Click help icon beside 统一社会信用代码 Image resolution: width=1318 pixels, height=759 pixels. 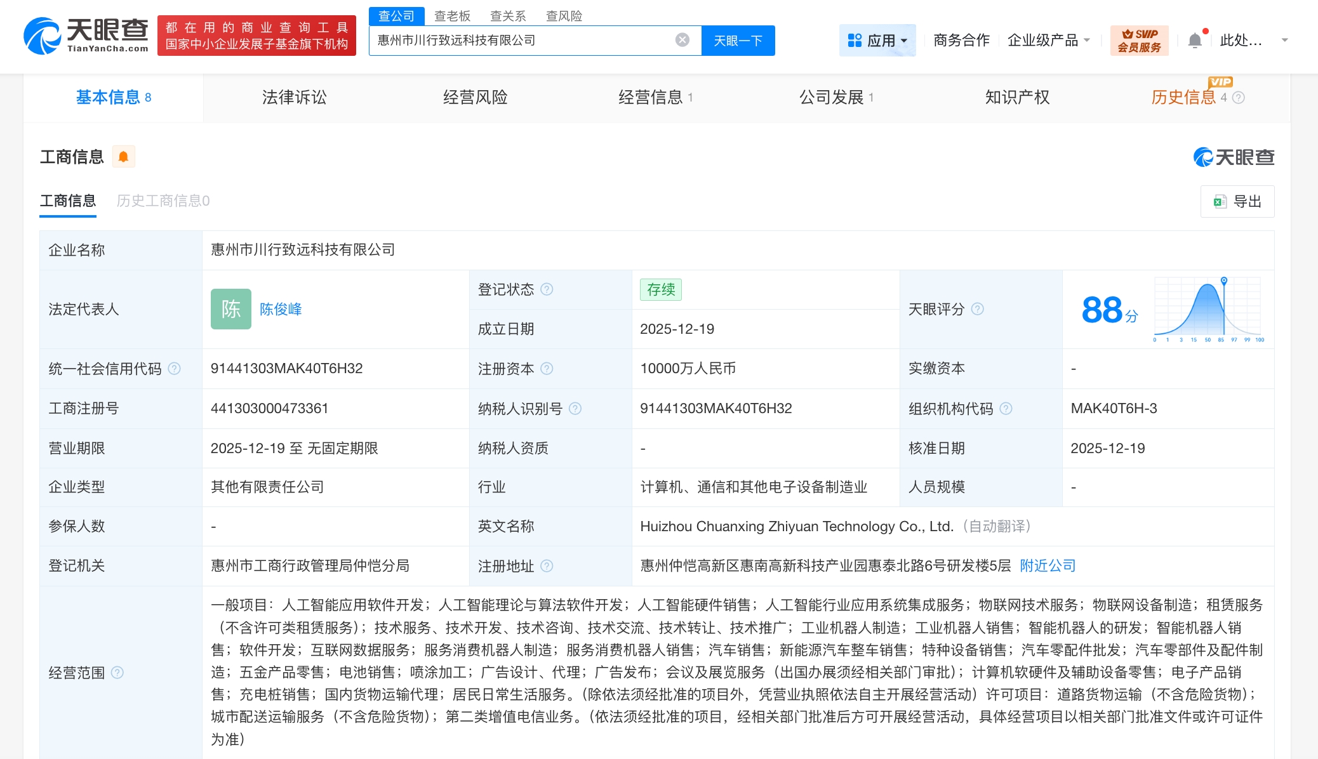click(x=175, y=369)
